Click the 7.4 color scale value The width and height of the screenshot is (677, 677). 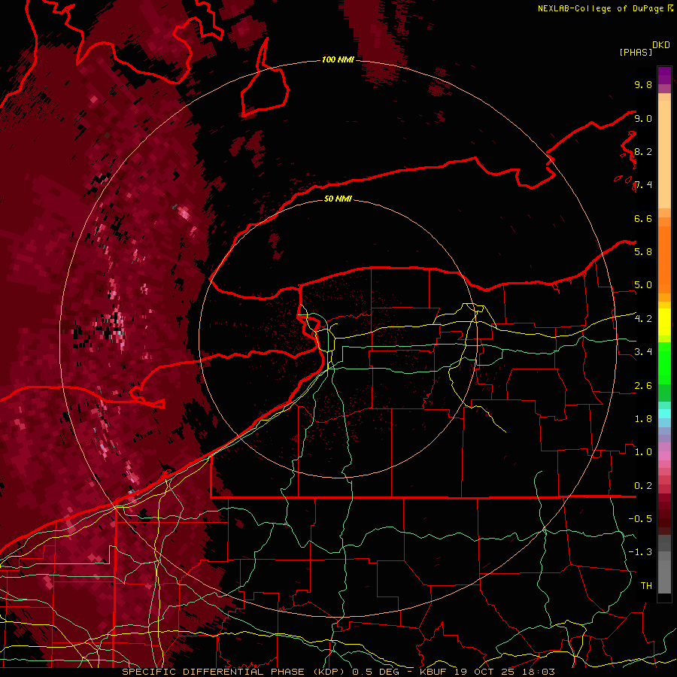(x=643, y=185)
